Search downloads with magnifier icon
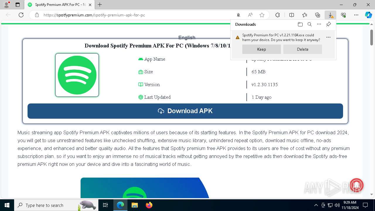Image resolution: width=375 pixels, height=211 pixels. coord(310,24)
